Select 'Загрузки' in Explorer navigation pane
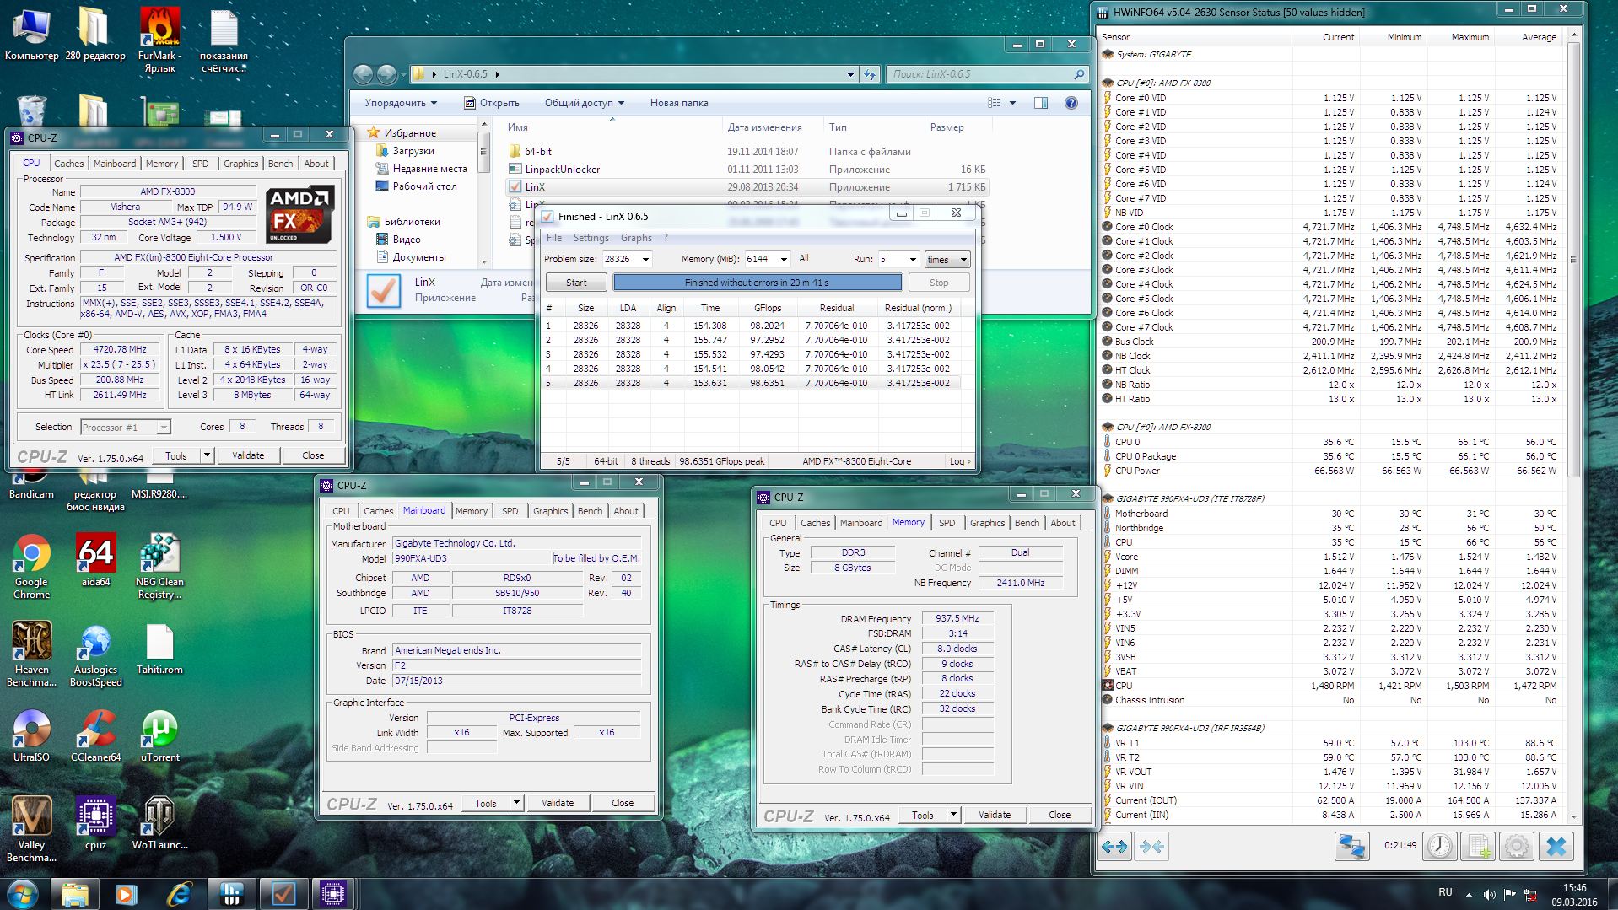This screenshot has height=910, width=1618. pos(413,151)
